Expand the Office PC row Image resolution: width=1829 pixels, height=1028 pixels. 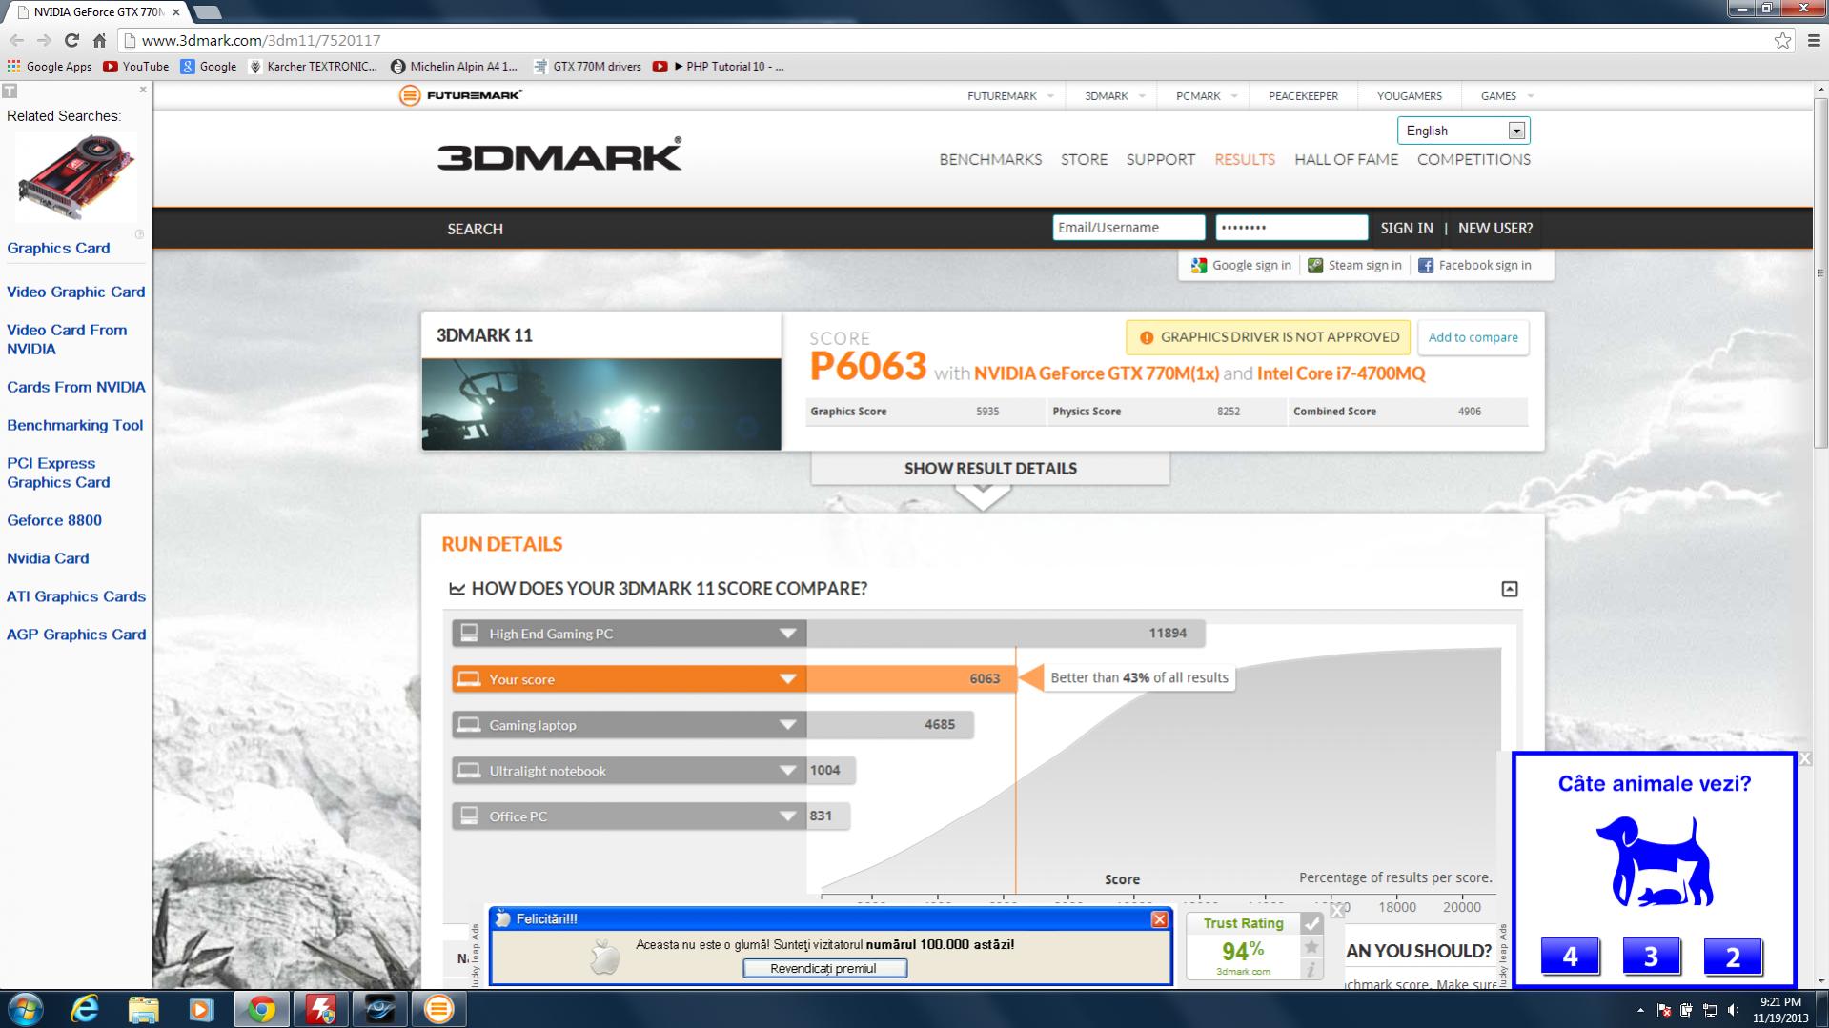[x=787, y=816]
